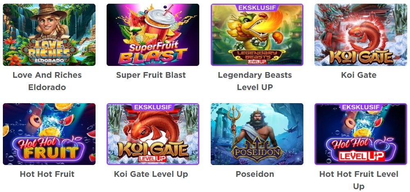Screen dimensions: 410x192
Task: Click the "Koi Gate" title below the thumbnail
Action: (359, 75)
